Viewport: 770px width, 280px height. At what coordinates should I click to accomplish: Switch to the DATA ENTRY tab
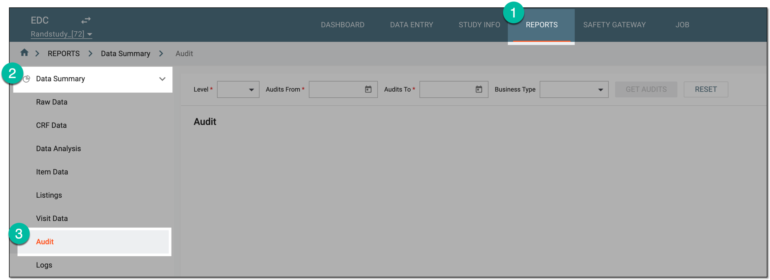411,25
